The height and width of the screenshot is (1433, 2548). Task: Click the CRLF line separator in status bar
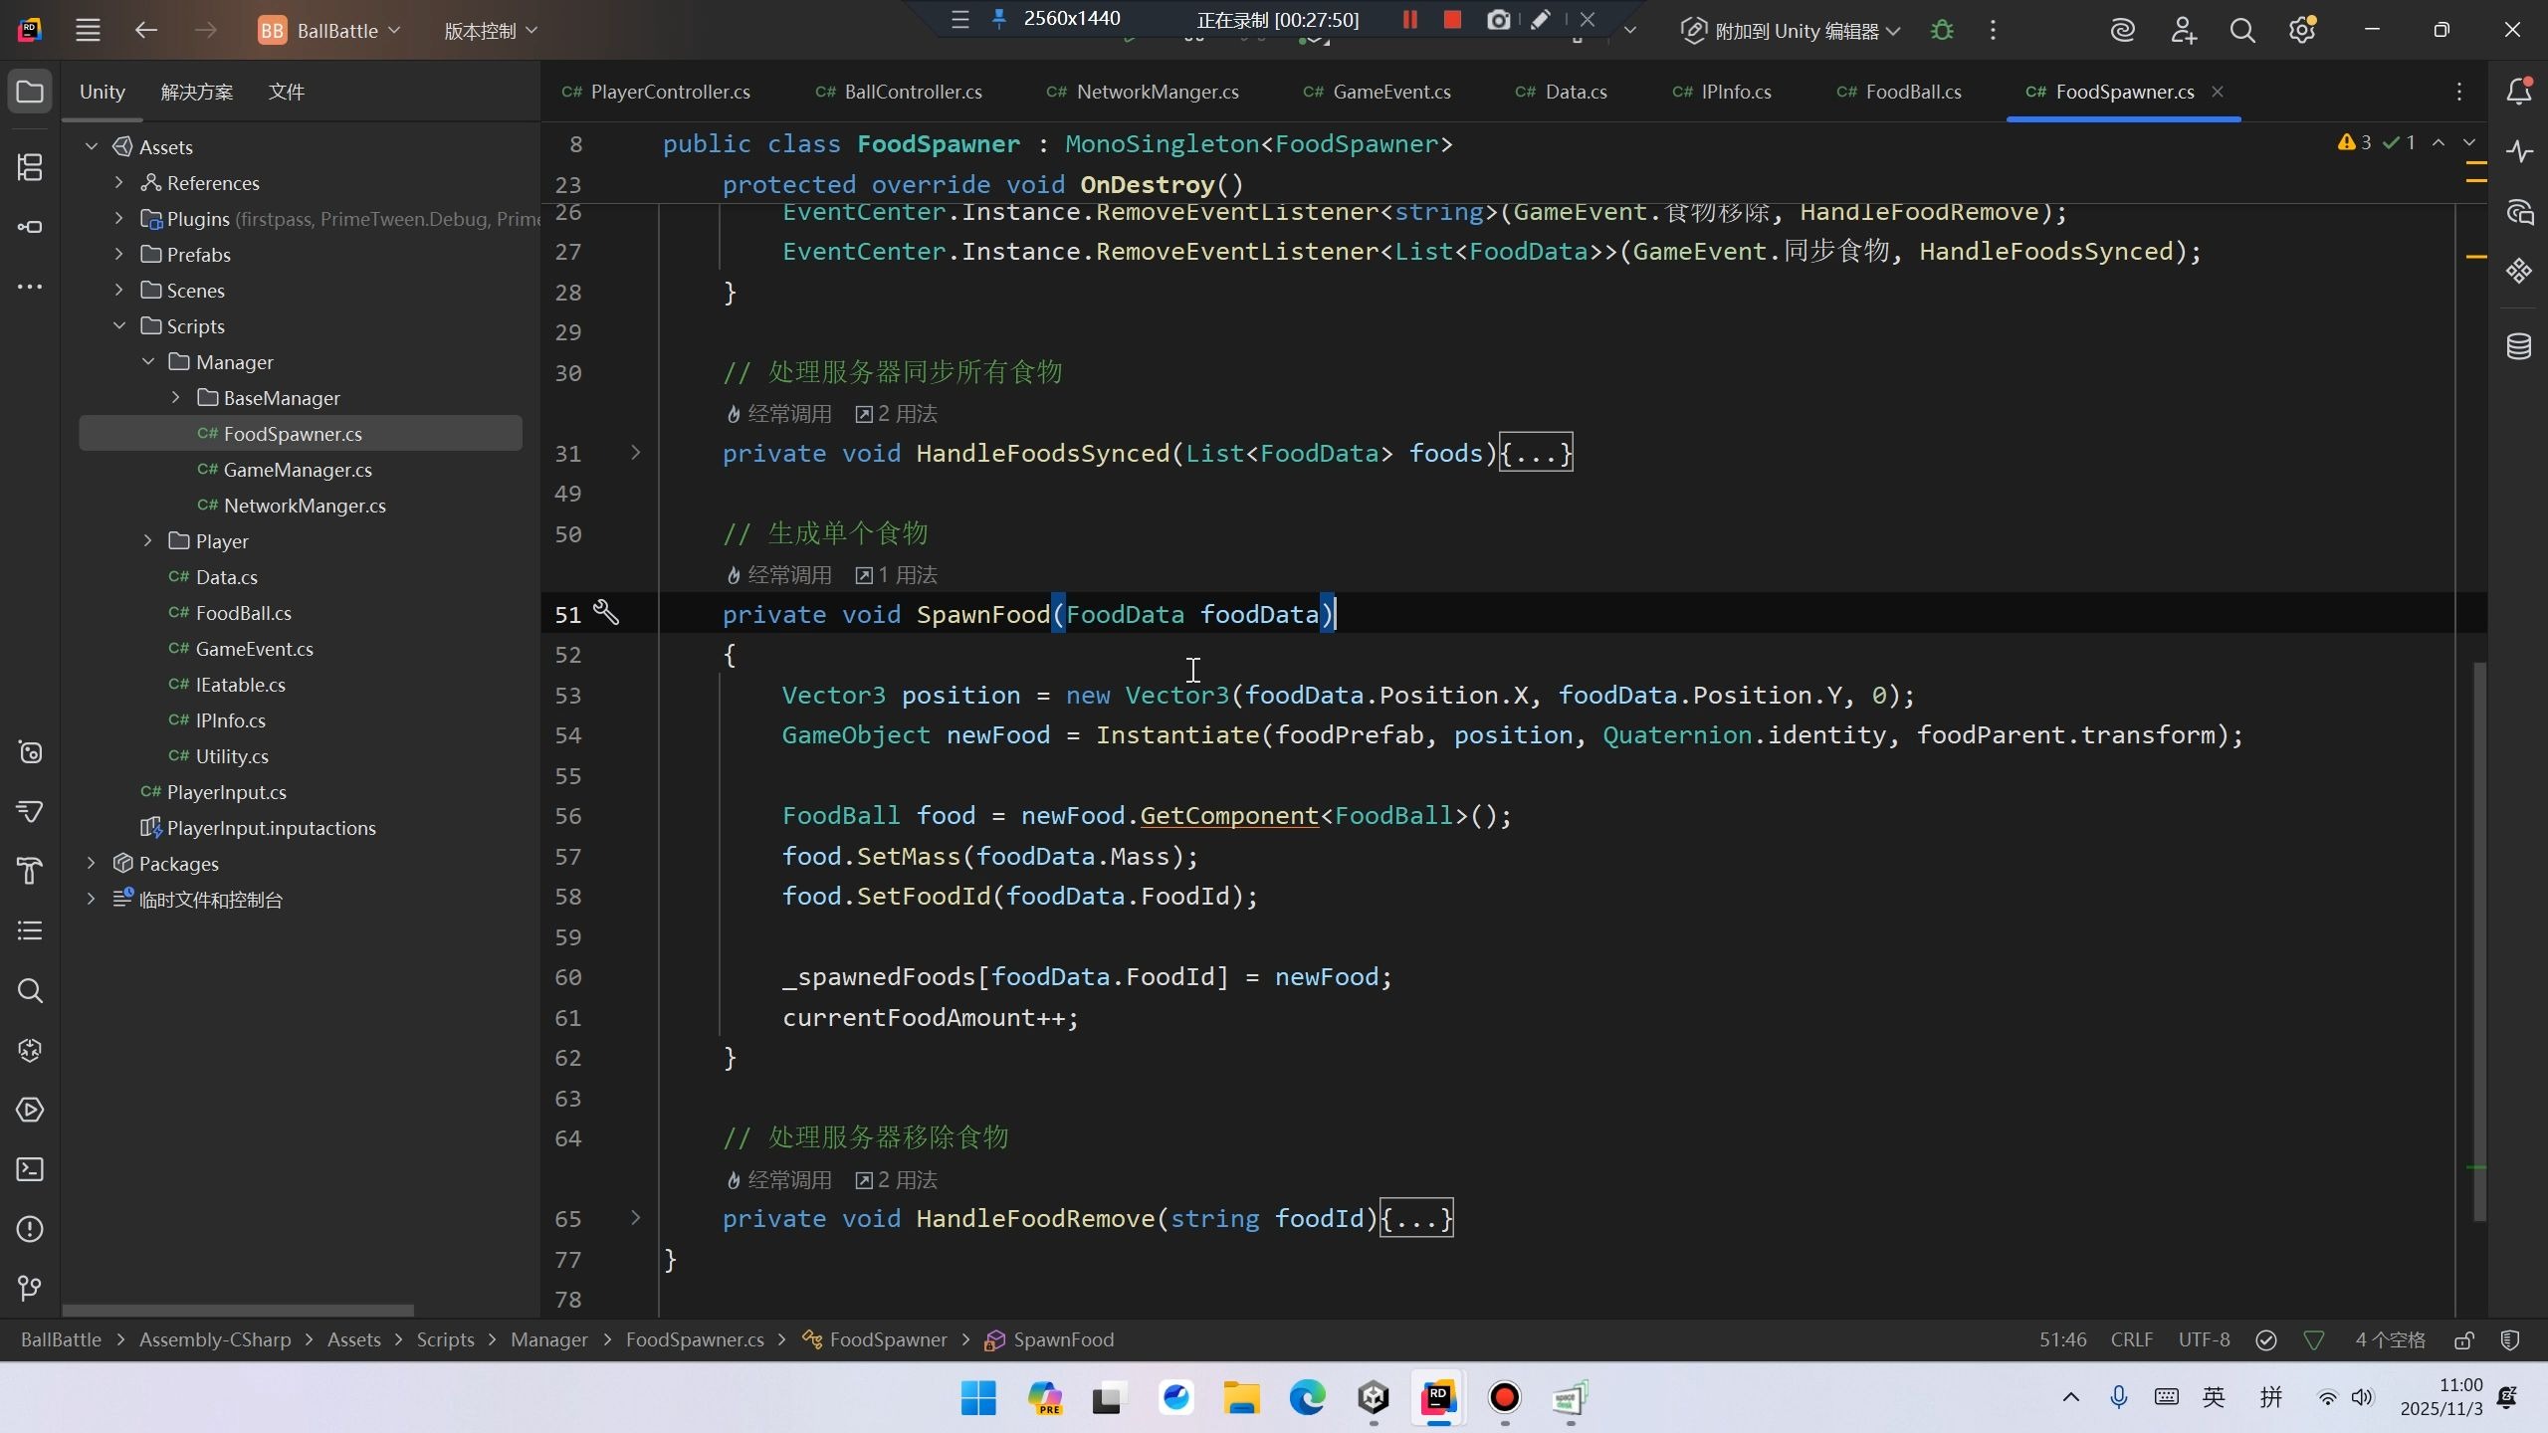(2131, 1340)
